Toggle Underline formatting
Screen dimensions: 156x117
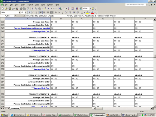(36, 12)
